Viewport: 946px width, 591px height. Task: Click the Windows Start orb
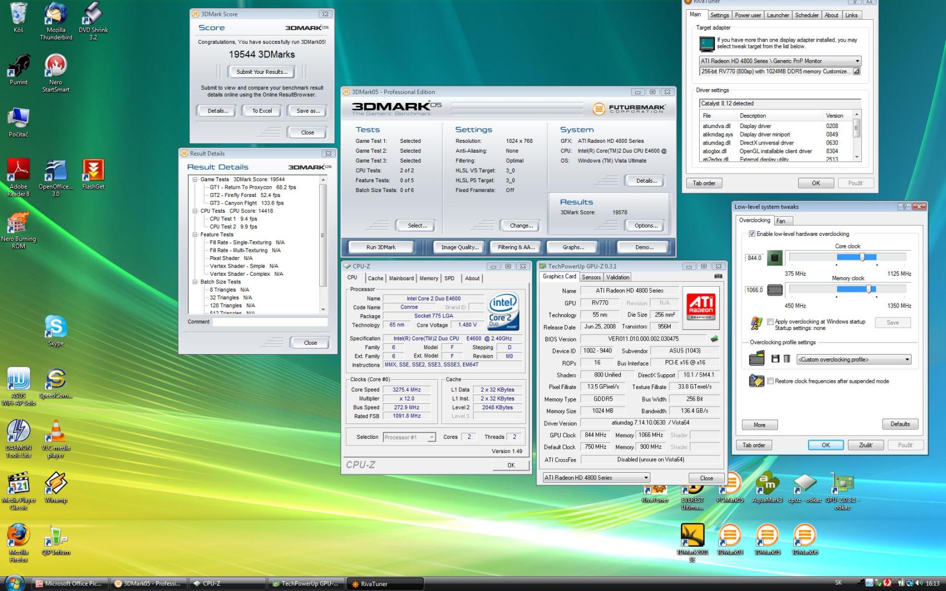[14, 582]
